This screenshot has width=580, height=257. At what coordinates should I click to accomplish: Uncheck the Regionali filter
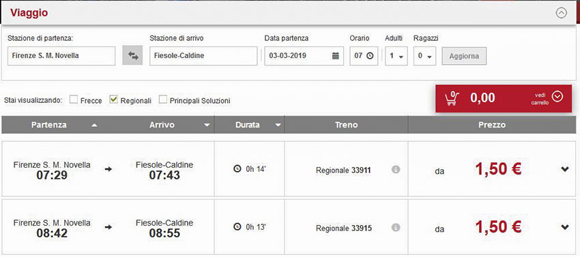113,100
